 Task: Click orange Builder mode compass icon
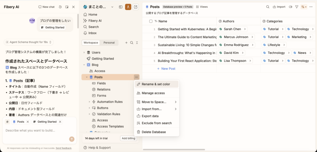click(128, 7)
